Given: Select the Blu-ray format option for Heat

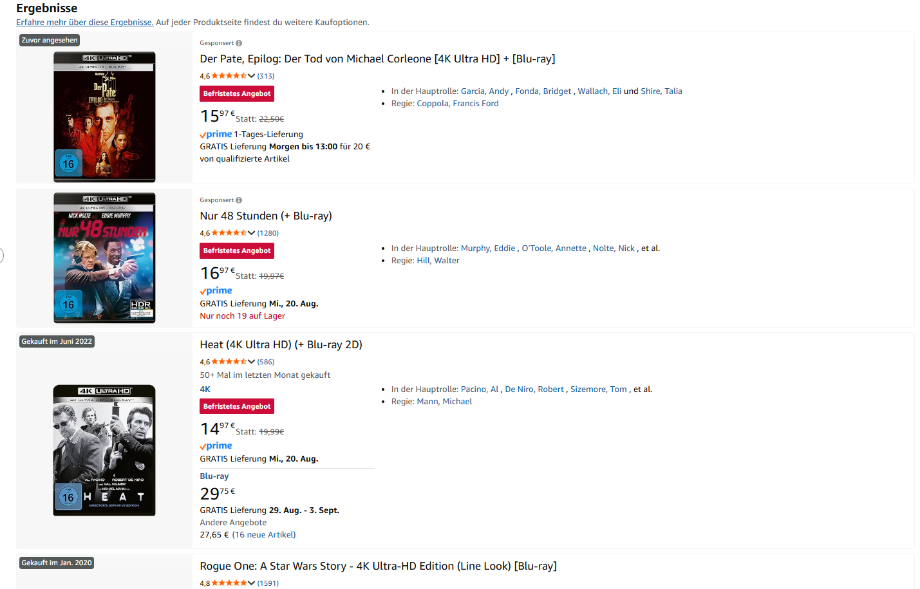Looking at the screenshot, I should 214,476.
